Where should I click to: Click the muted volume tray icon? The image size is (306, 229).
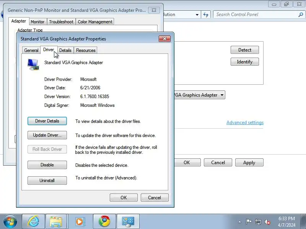[x=267, y=222]
